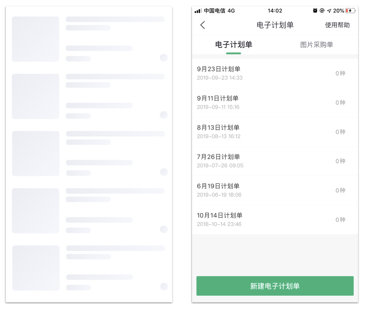Tap the alarm clock status icon
The height and width of the screenshot is (309, 366).
point(315,11)
